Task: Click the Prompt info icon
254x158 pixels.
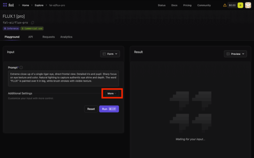Action: click(x=21, y=67)
